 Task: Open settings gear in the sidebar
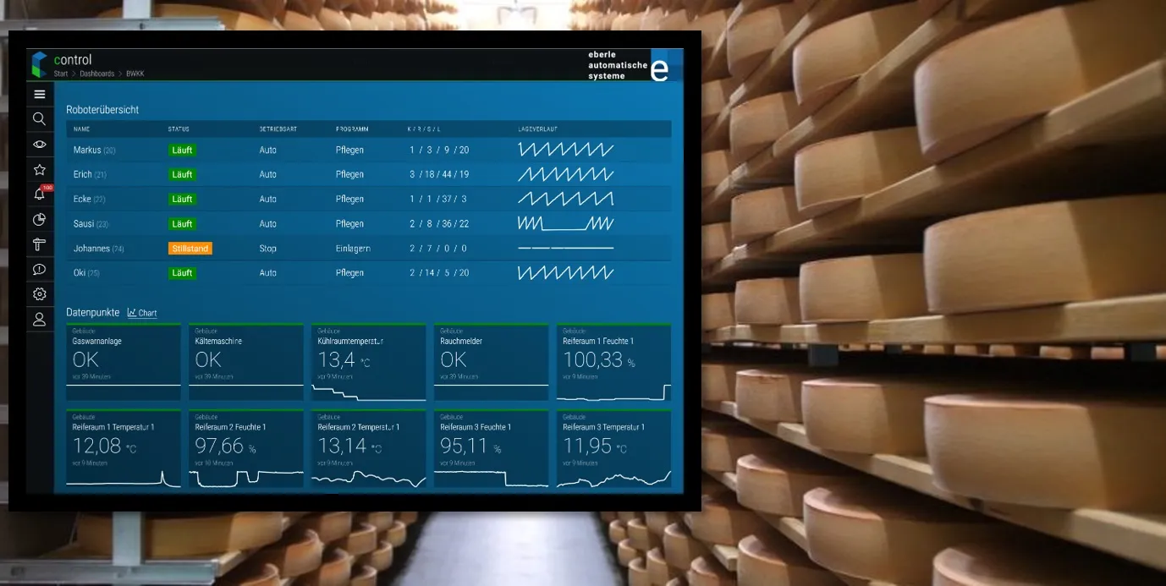tap(39, 294)
